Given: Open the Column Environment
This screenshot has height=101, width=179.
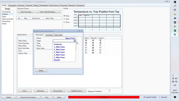Looking at the screenshot, I should click(29, 97).
